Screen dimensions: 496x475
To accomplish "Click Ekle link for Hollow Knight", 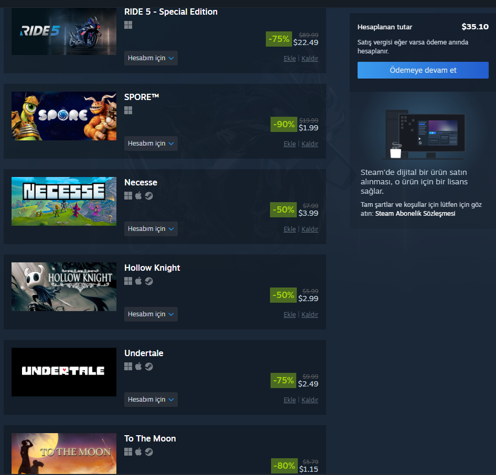I will (289, 314).
